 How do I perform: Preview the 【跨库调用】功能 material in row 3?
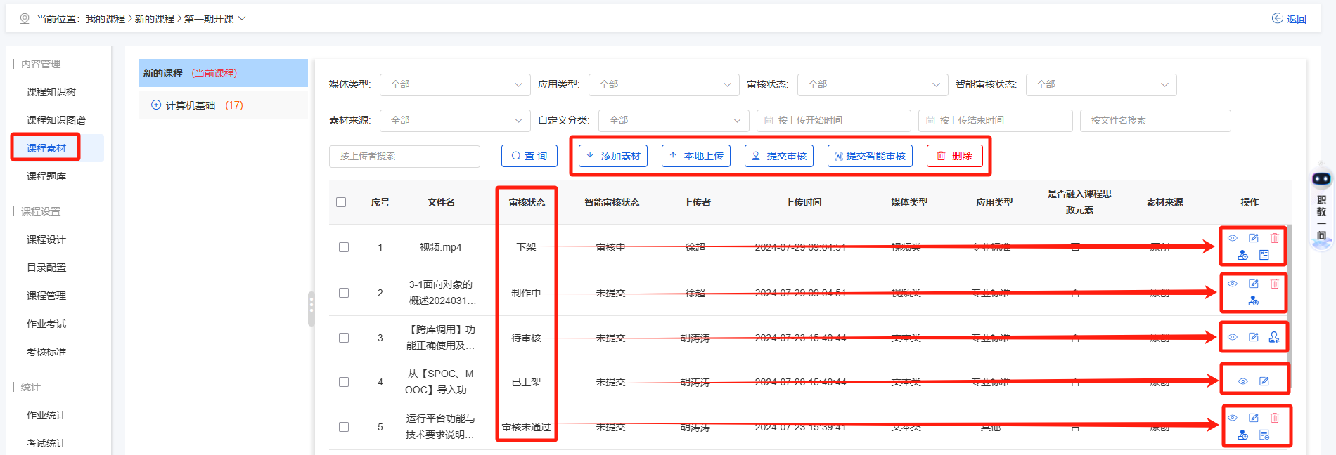point(1233,337)
